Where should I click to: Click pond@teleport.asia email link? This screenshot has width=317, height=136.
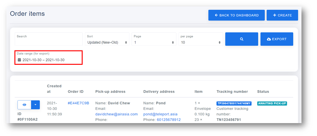pos(160,114)
